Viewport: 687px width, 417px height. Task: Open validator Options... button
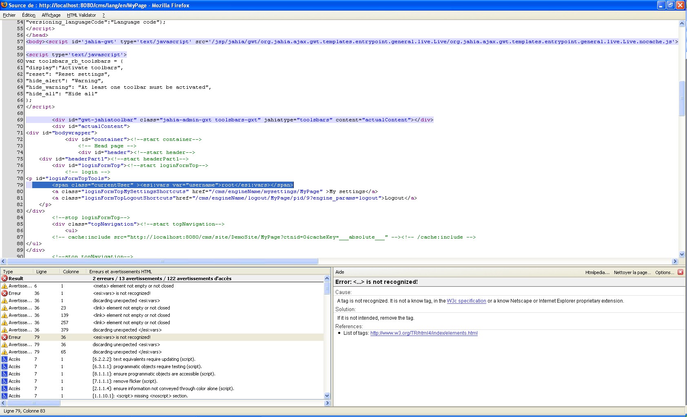coord(665,272)
